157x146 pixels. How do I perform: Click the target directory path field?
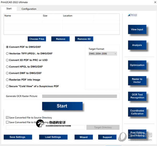click(x=46, y=127)
